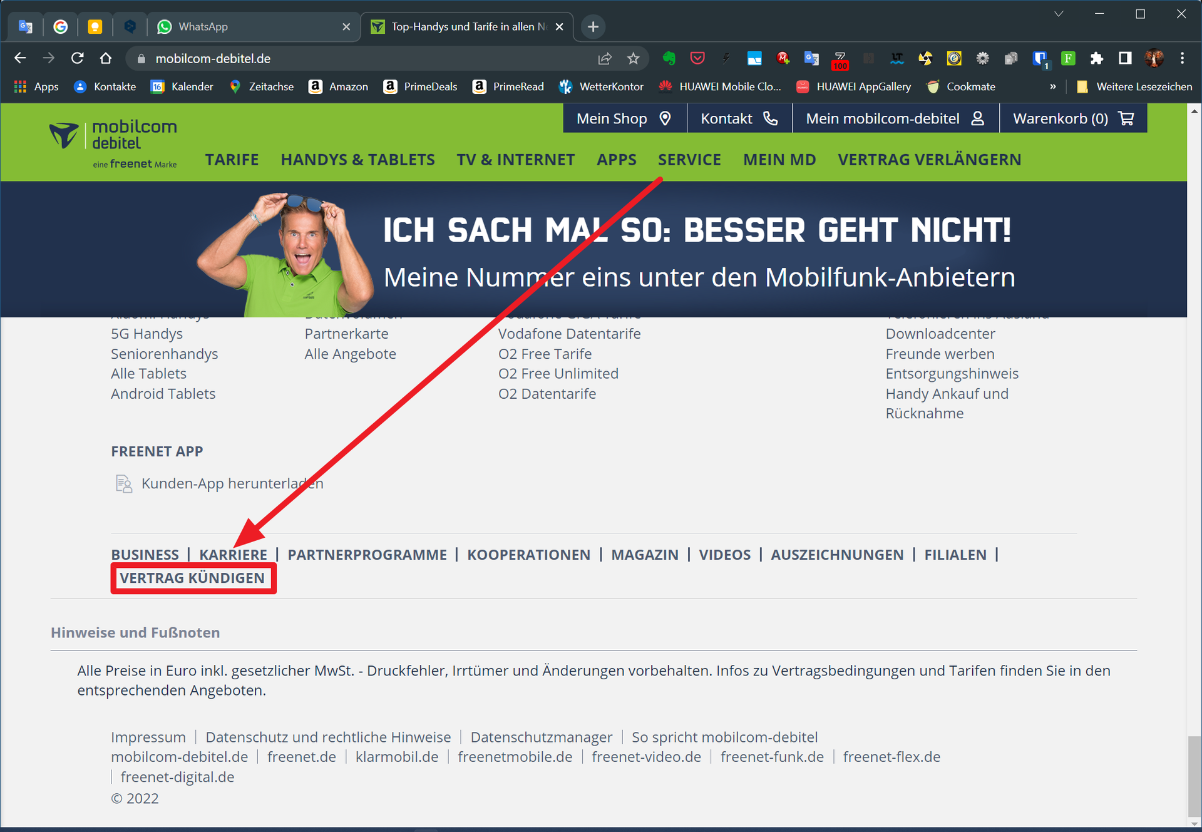This screenshot has width=1202, height=832.
Task: Open the new tab plus button
Action: tap(593, 26)
